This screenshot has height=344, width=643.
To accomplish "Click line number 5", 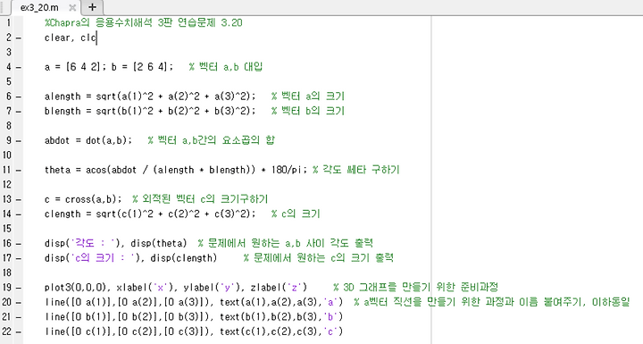I will click(x=9, y=81).
